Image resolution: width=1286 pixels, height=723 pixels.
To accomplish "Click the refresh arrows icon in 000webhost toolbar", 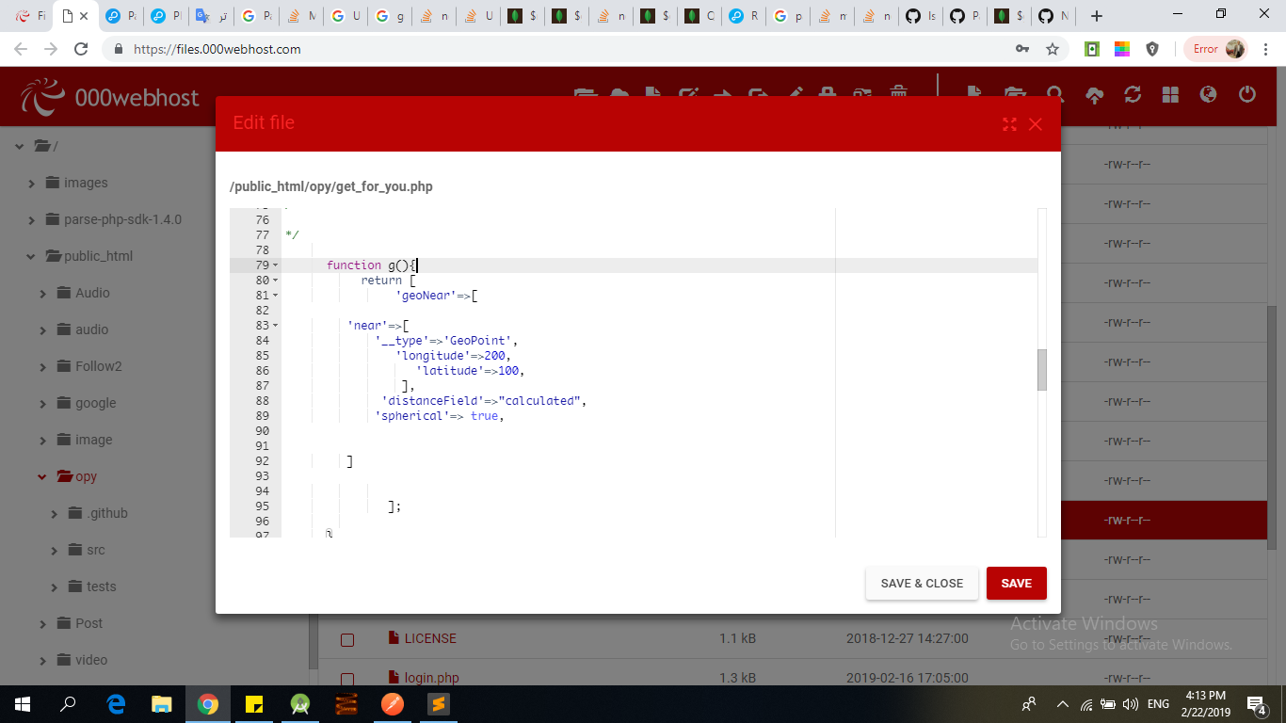I will pos(1133,94).
